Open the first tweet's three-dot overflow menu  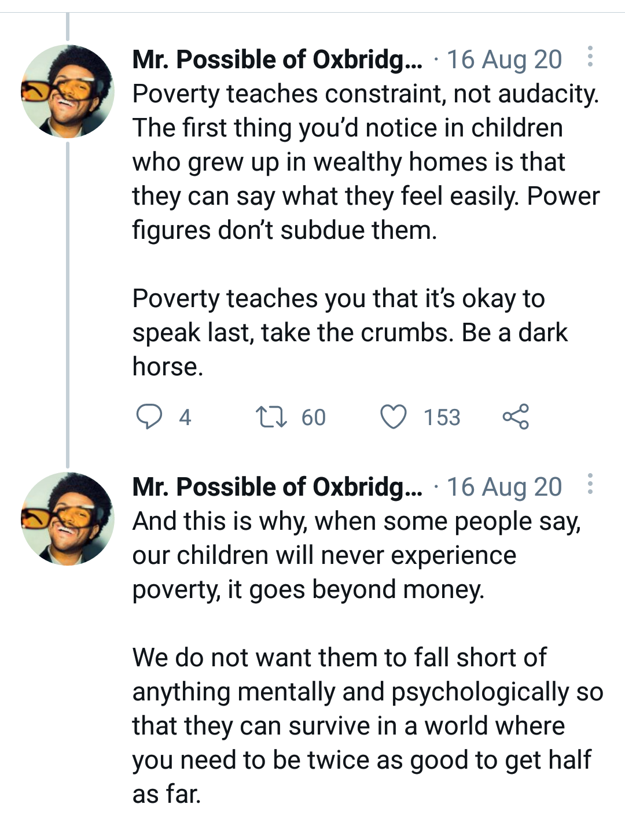[x=590, y=57]
